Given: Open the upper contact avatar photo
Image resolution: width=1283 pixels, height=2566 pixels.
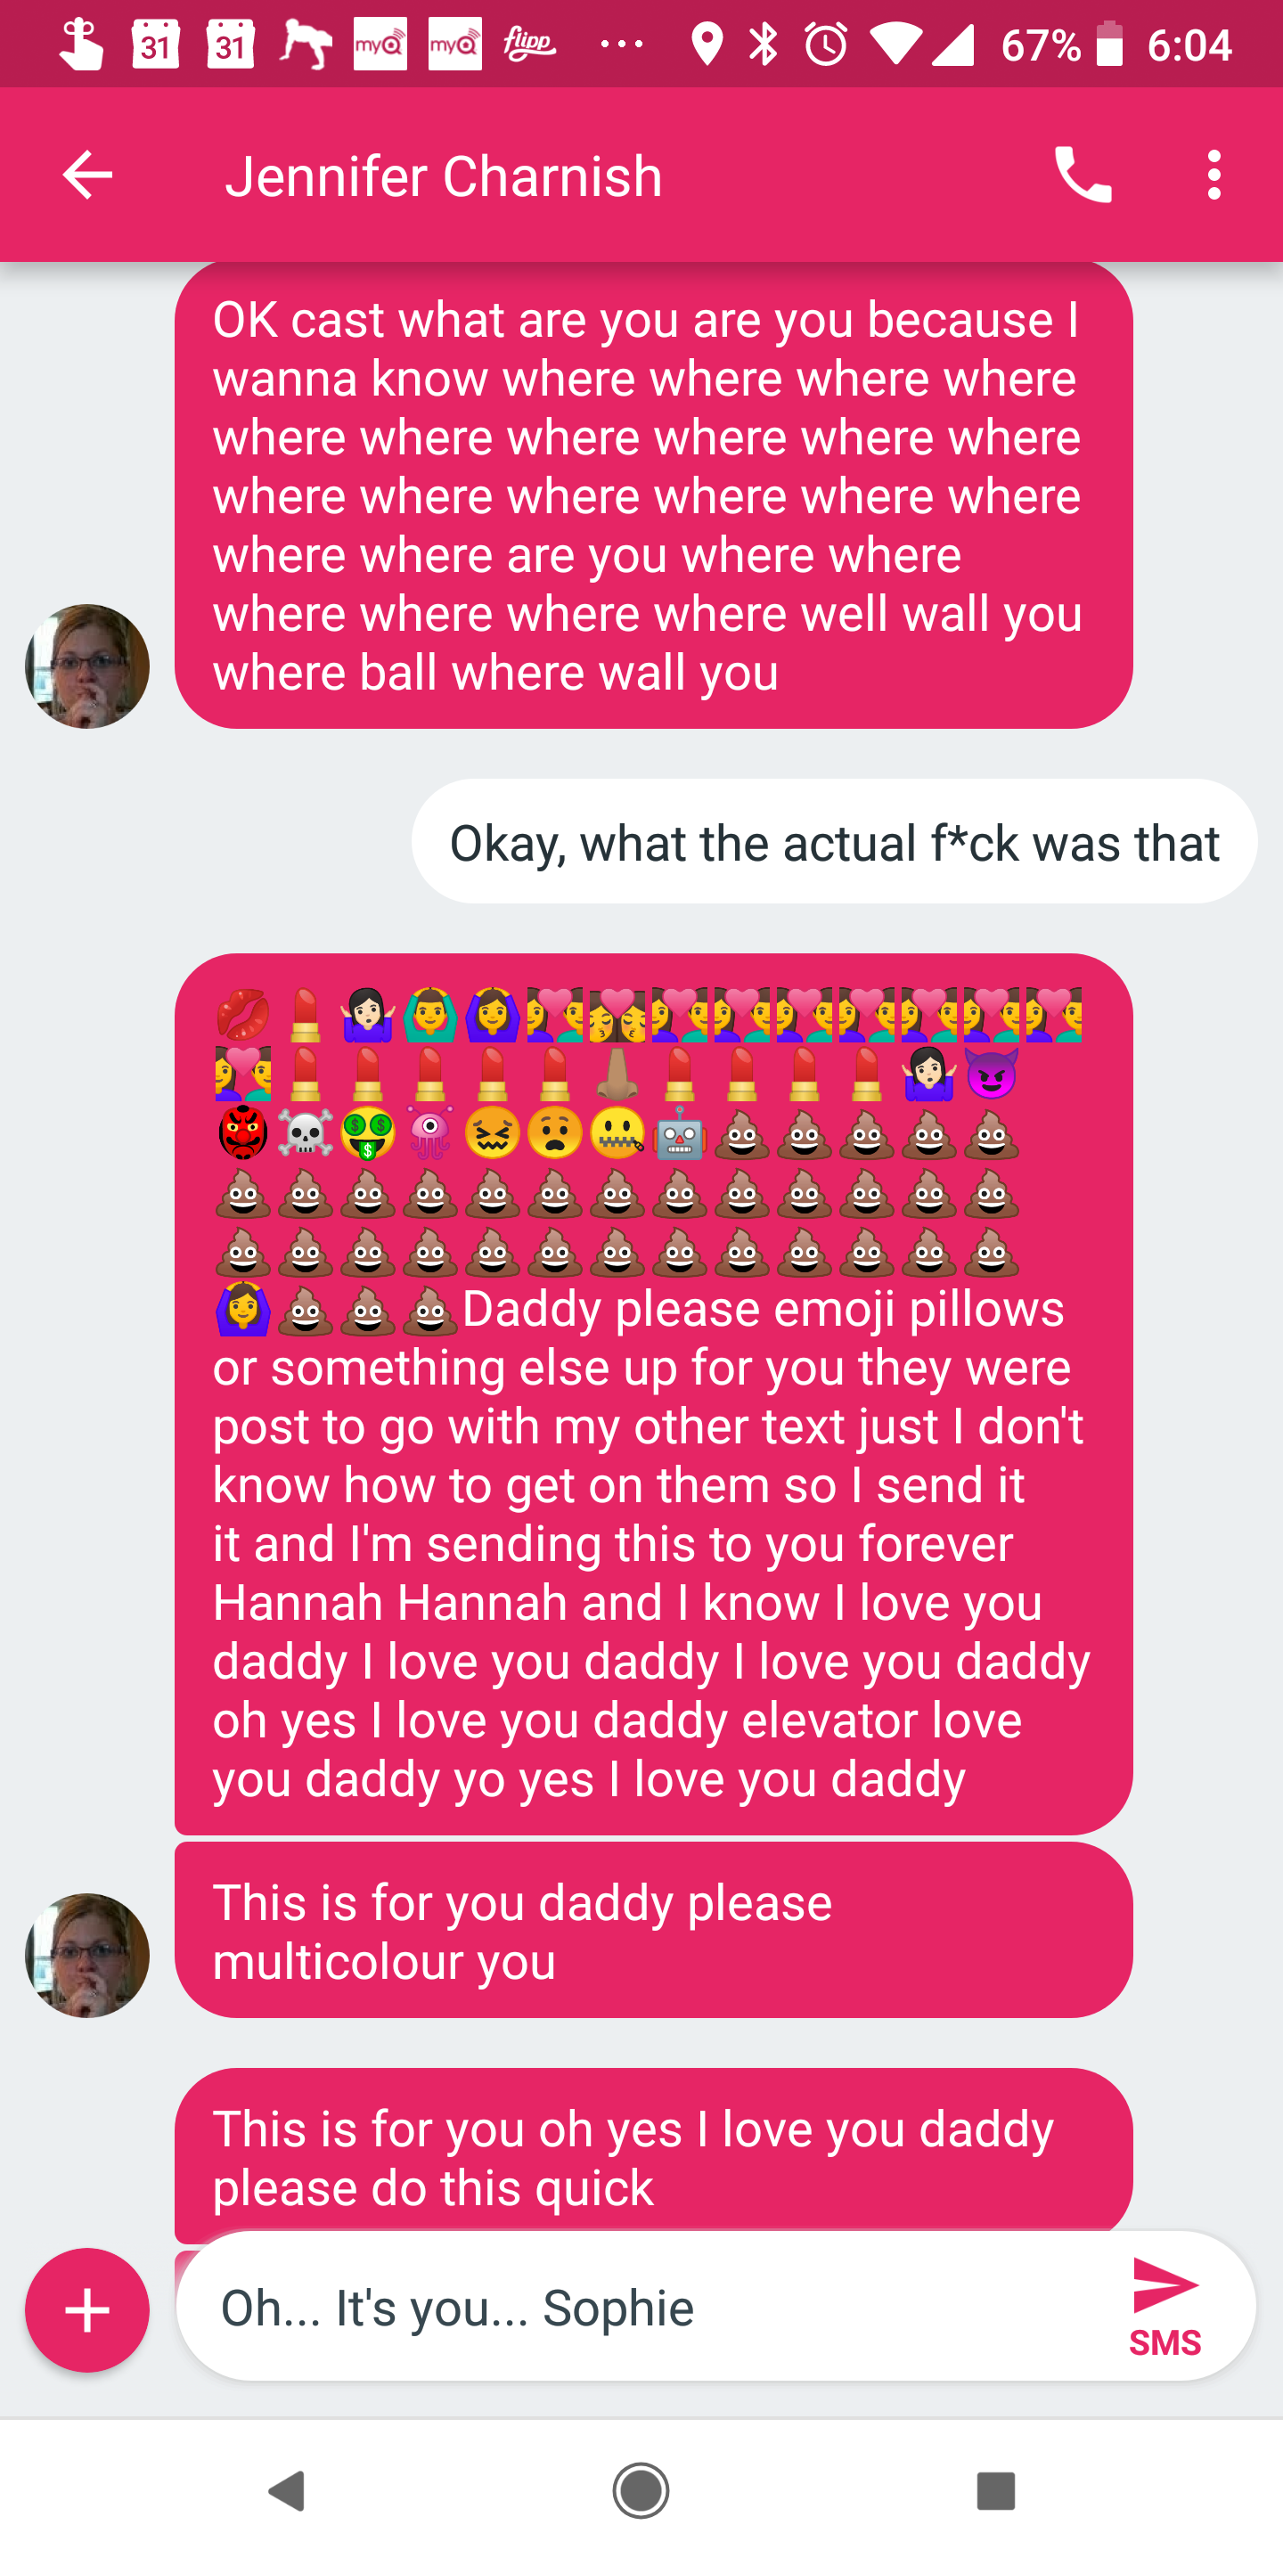Looking at the screenshot, I should point(87,666).
